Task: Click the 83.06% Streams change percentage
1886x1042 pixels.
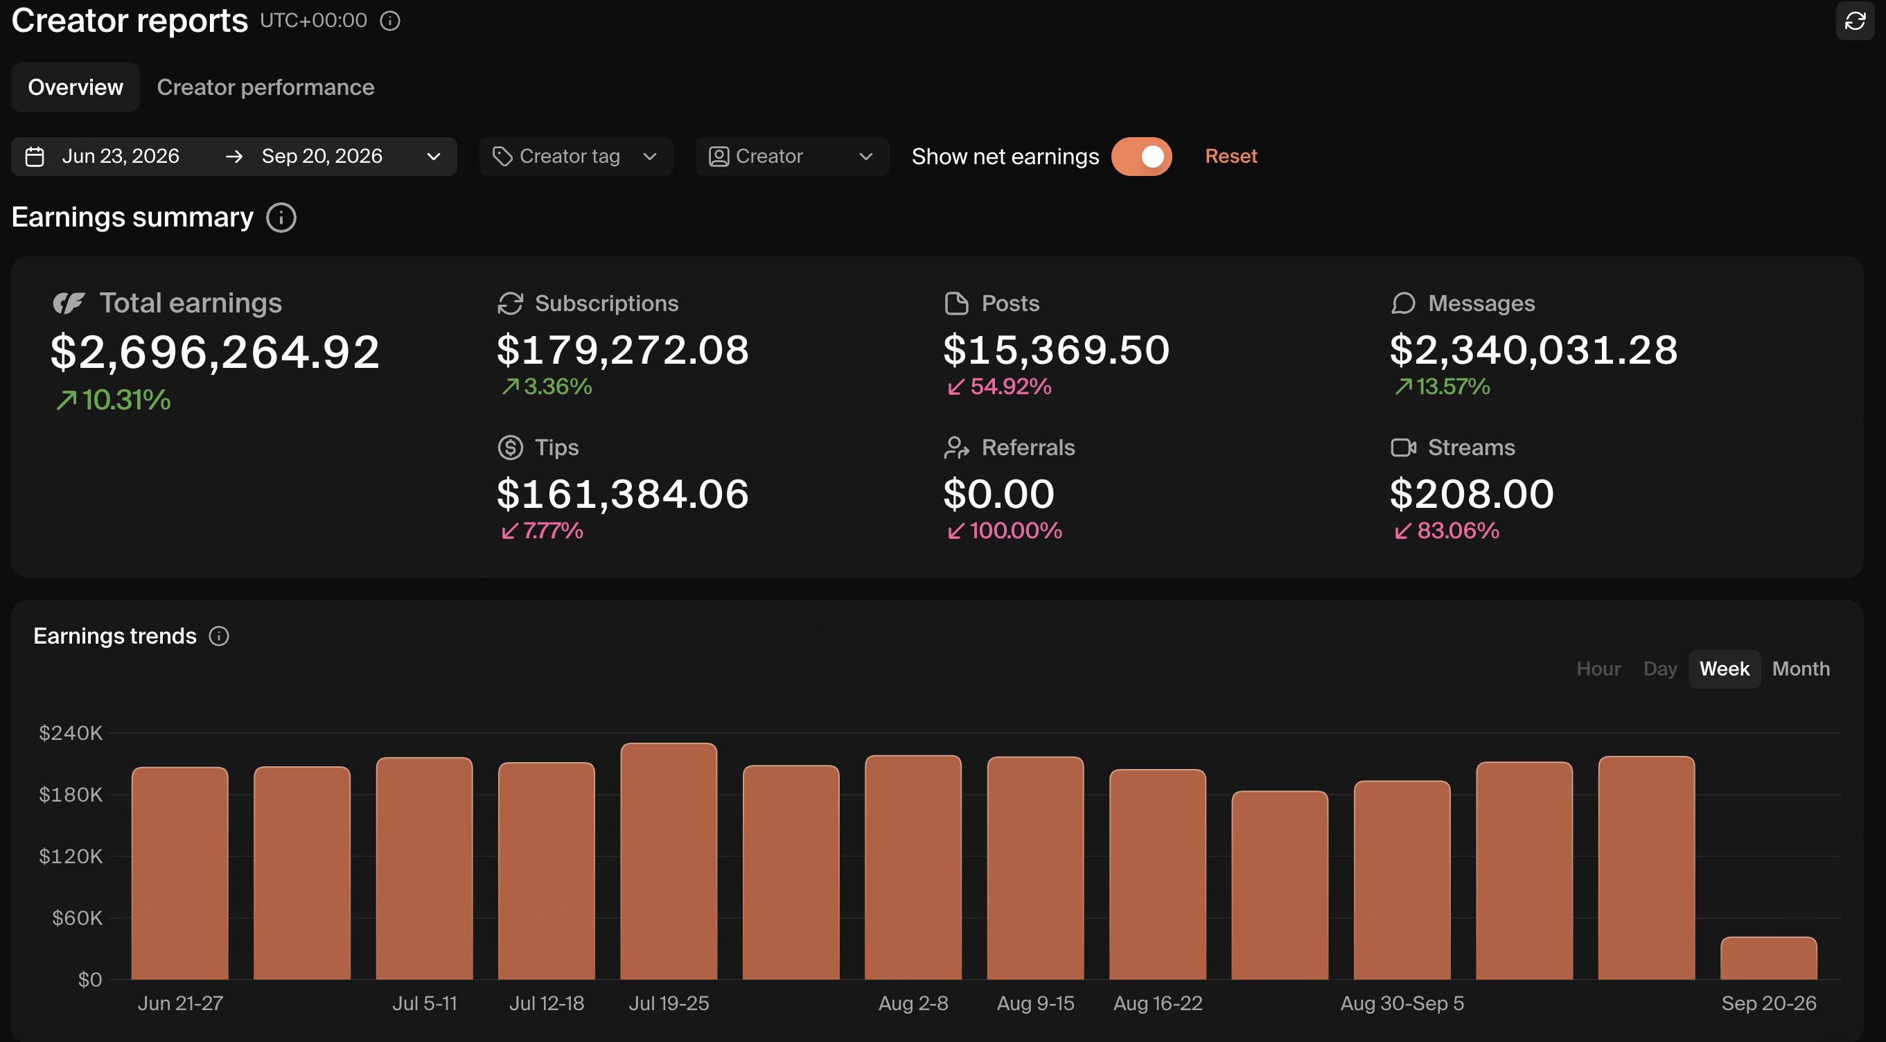Action: pyautogui.click(x=1458, y=531)
